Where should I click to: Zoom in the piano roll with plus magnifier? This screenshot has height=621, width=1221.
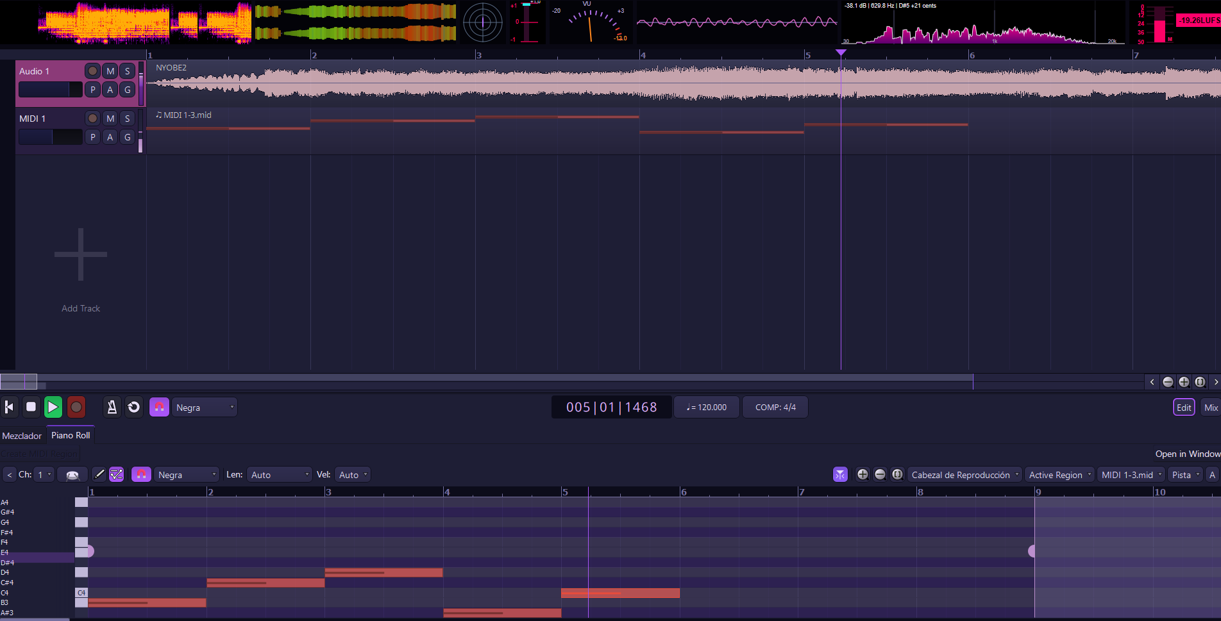click(x=863, y=474)
